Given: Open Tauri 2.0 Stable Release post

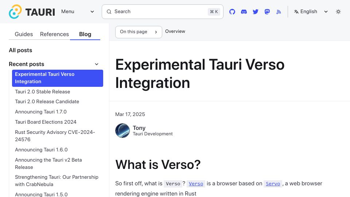Looking at the screenshot, I should pyautogui.click(x=42, y=92).
